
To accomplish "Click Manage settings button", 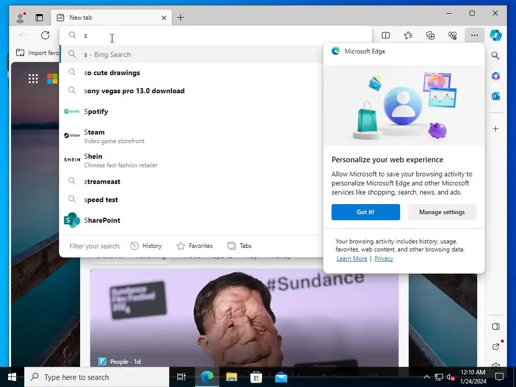I will click(442, 212).
